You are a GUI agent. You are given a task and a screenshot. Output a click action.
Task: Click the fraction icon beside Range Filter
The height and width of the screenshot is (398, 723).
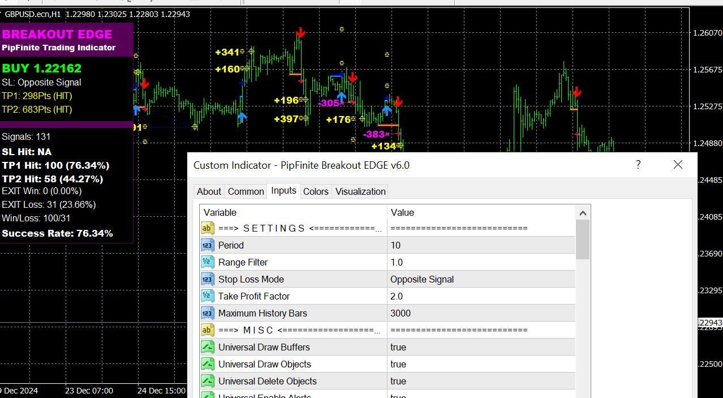pyautogui.click(x=207, y=262)
